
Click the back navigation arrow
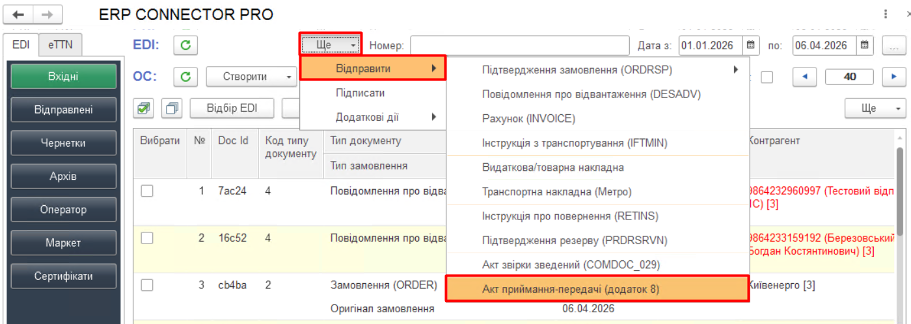point(19,14)
